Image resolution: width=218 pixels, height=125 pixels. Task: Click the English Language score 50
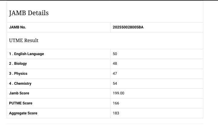pos(115,54)
